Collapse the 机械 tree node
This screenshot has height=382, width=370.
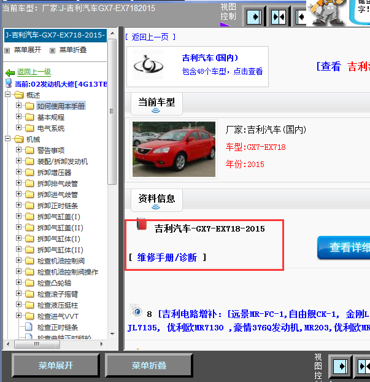coord(7,138)
